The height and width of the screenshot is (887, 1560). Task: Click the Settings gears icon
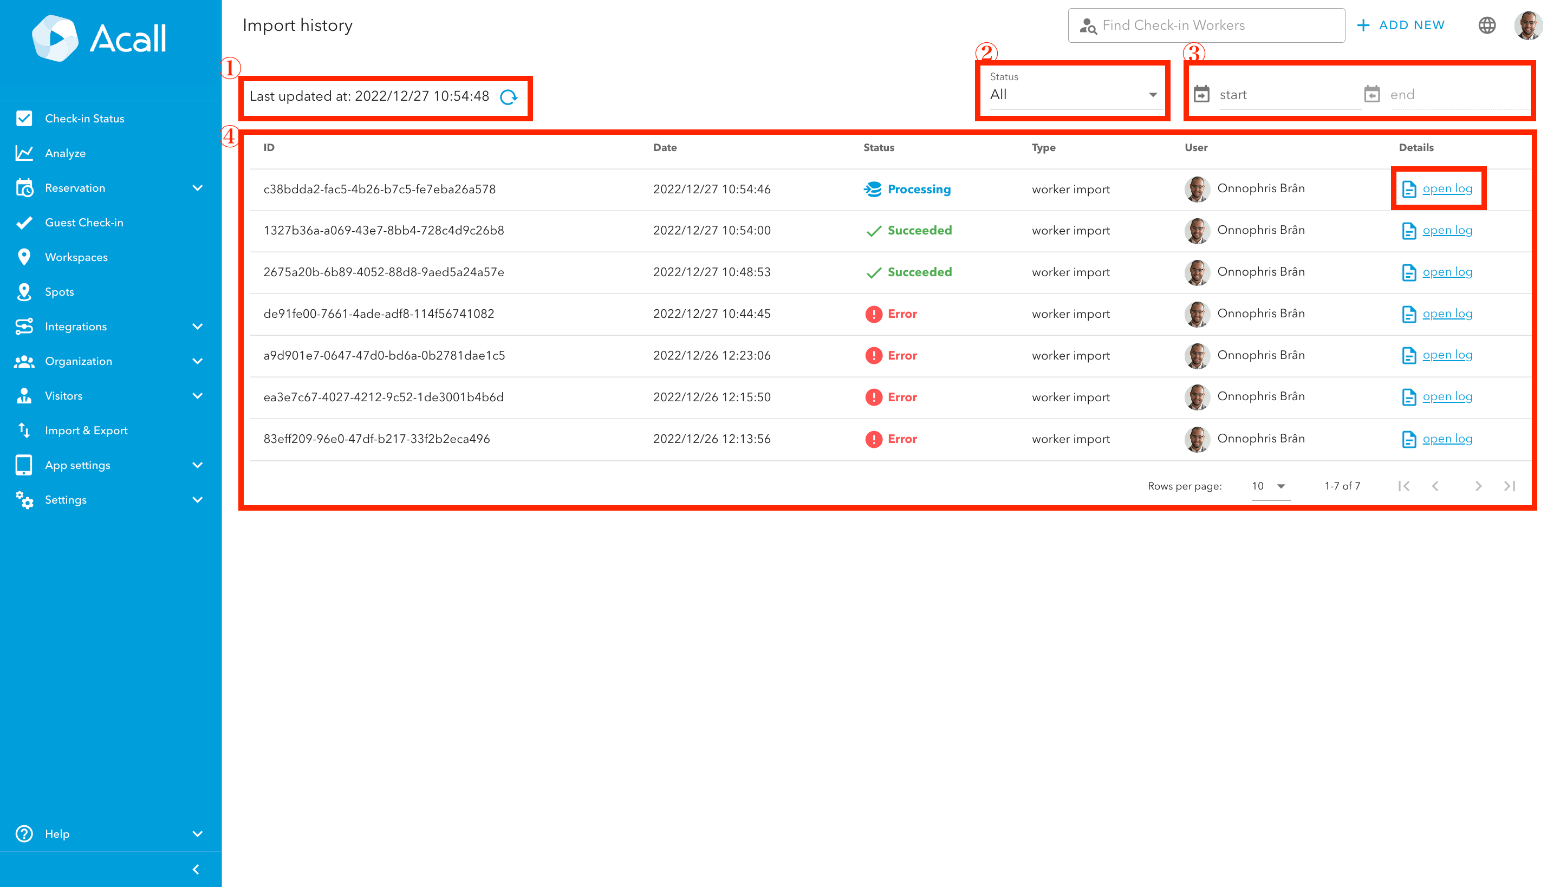click(x=24, y=499)
